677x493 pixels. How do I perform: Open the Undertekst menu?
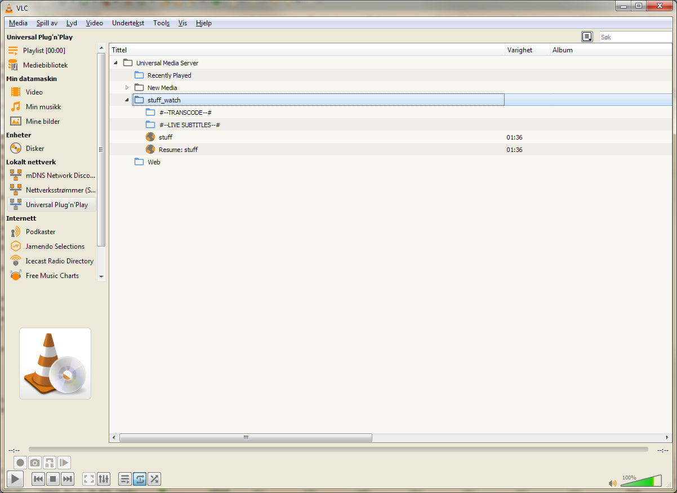[x=128, y=23]
